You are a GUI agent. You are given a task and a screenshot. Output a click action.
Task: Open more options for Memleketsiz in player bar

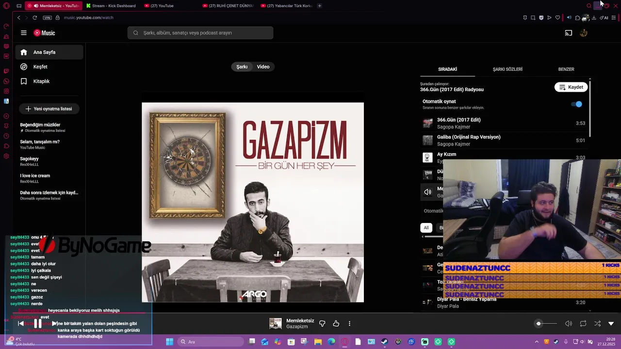pos(349,323)
